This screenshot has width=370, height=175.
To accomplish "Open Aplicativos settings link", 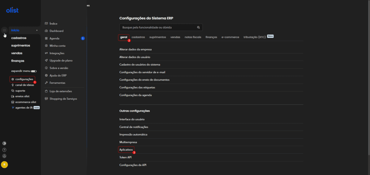I will [x=126, y=149].
